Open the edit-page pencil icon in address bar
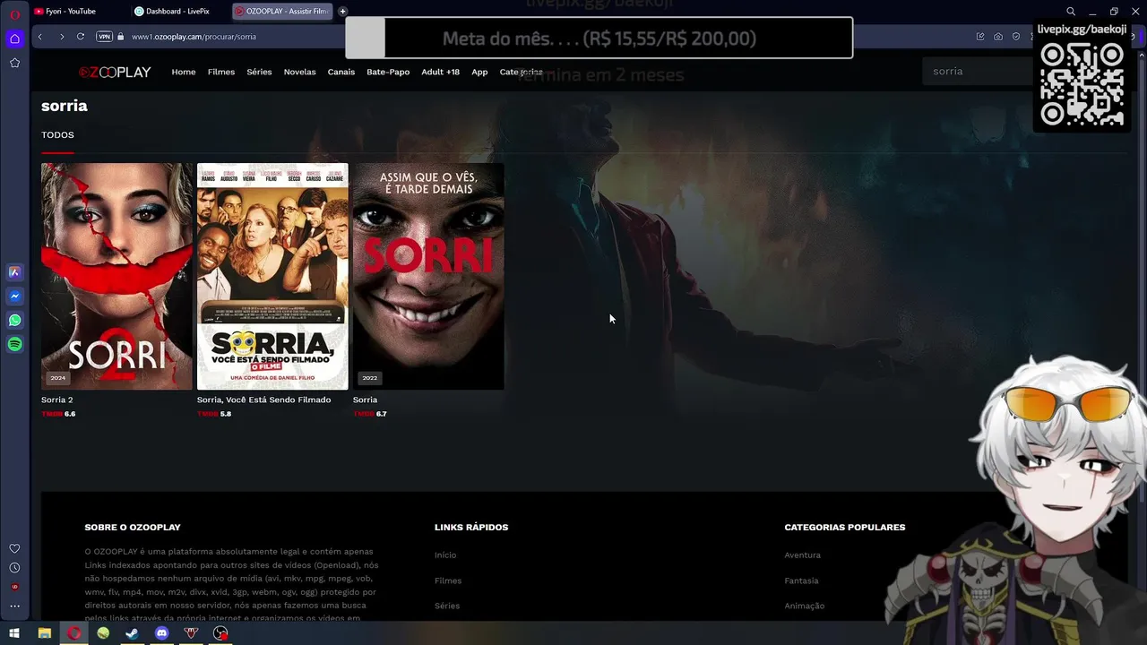The width and height of the screenshot is (1147, 645). 980,37
